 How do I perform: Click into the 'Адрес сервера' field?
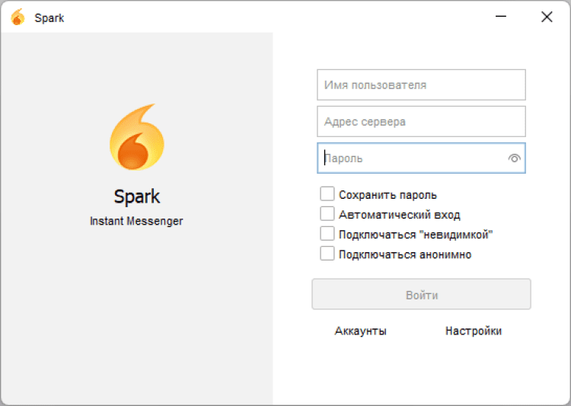pyautogui.click(x=421, y=121)
